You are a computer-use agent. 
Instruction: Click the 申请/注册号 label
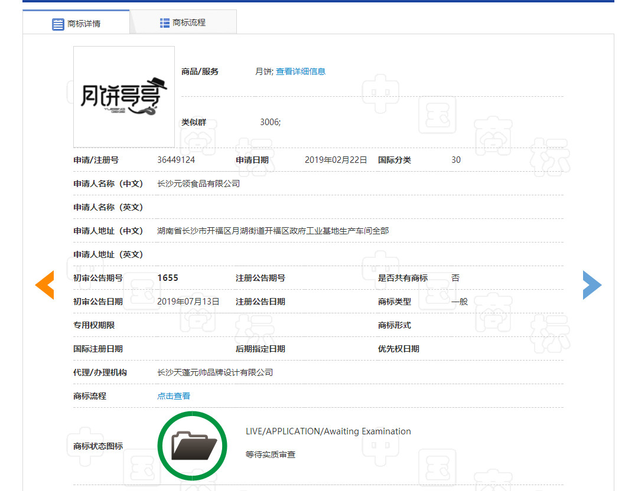[x=96, y=160]
